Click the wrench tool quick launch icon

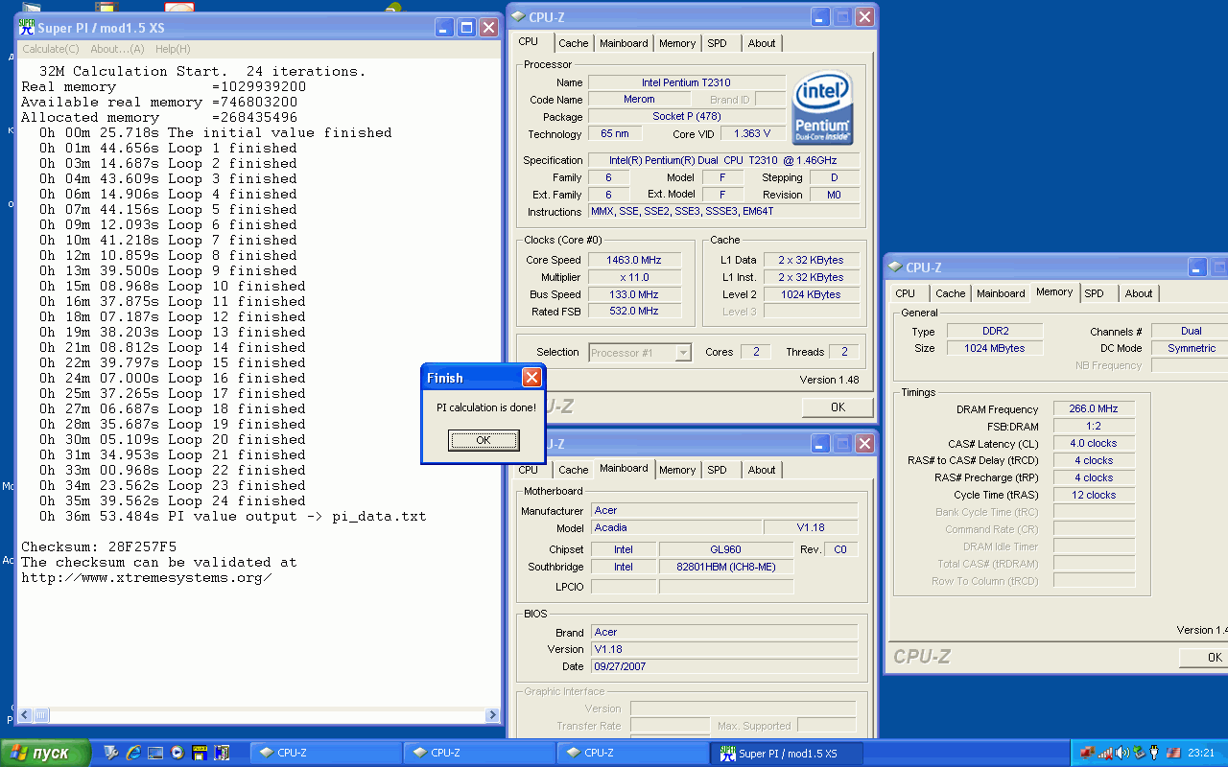[111, 753]
